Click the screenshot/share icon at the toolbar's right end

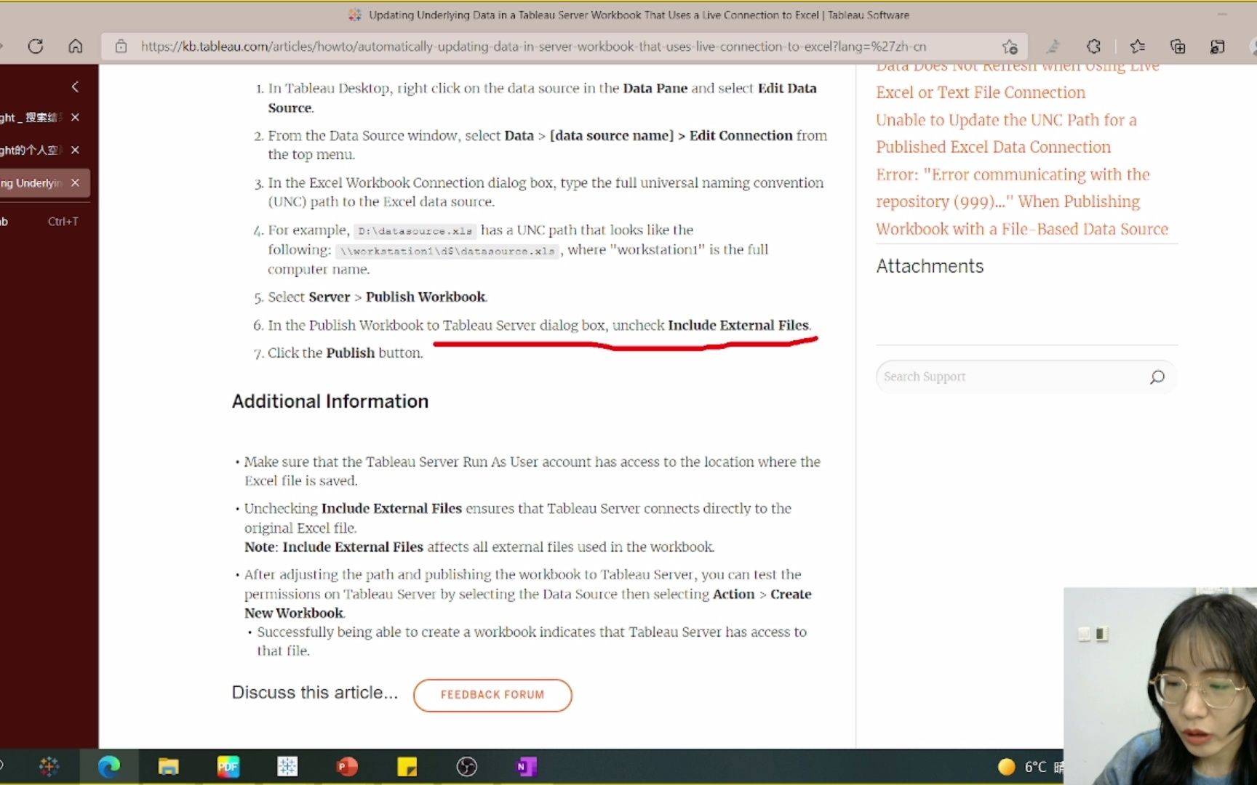click(x=1218, y=47)
